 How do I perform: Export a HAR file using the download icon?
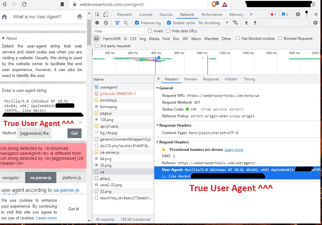click(x=255, y=23)
